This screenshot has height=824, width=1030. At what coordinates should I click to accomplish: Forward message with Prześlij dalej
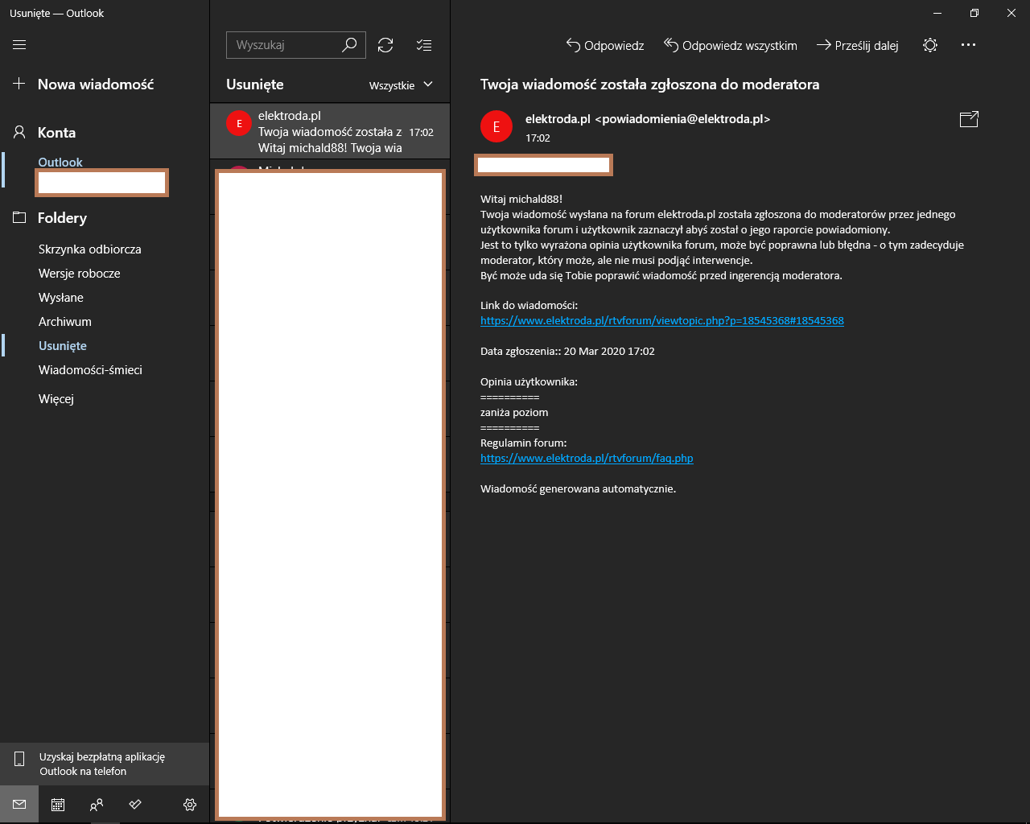(x=858, y=45)
